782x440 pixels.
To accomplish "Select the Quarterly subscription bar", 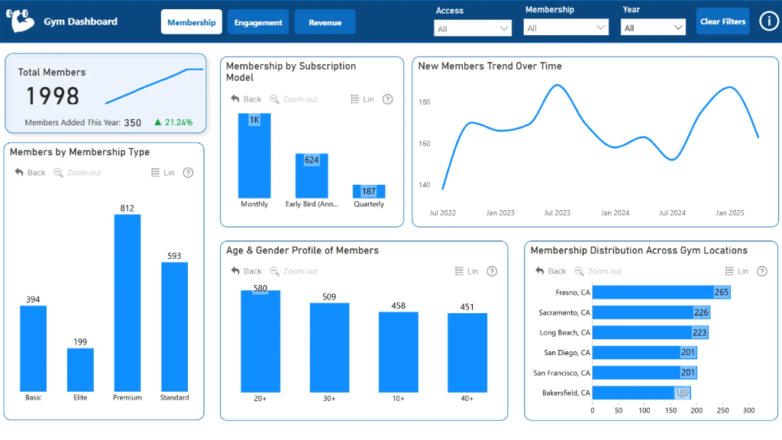I will coord(369,192).
